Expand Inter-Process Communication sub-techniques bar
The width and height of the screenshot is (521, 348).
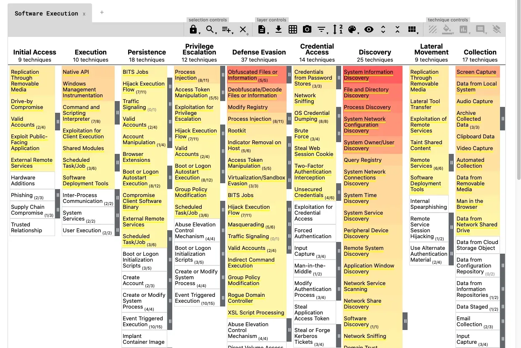117,198
